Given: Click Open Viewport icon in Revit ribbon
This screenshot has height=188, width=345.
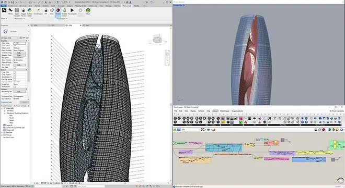Looking at the screenshot, I should click(x=17, y=12).
